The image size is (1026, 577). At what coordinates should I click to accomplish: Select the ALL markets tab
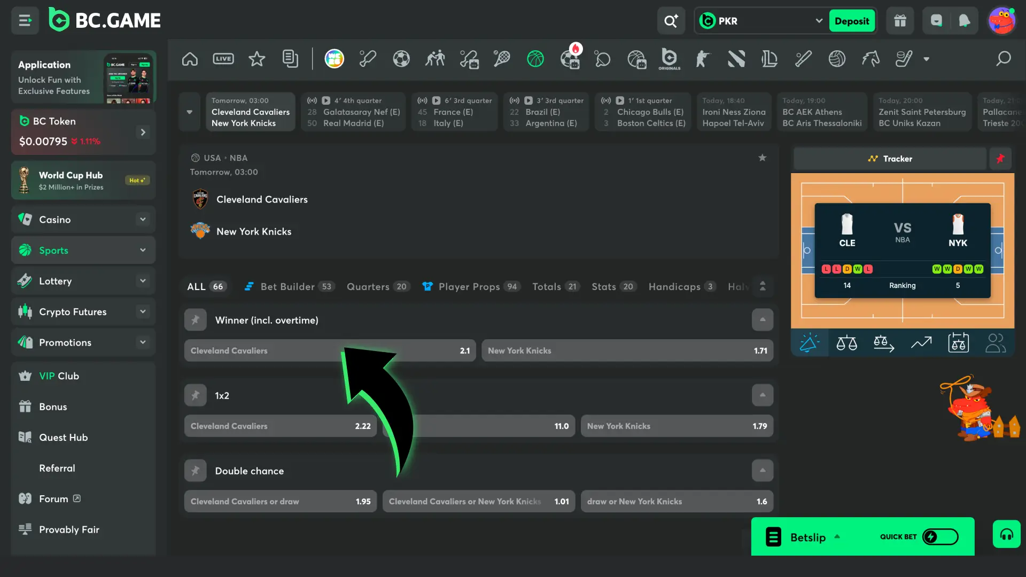(x=206, y=287)
